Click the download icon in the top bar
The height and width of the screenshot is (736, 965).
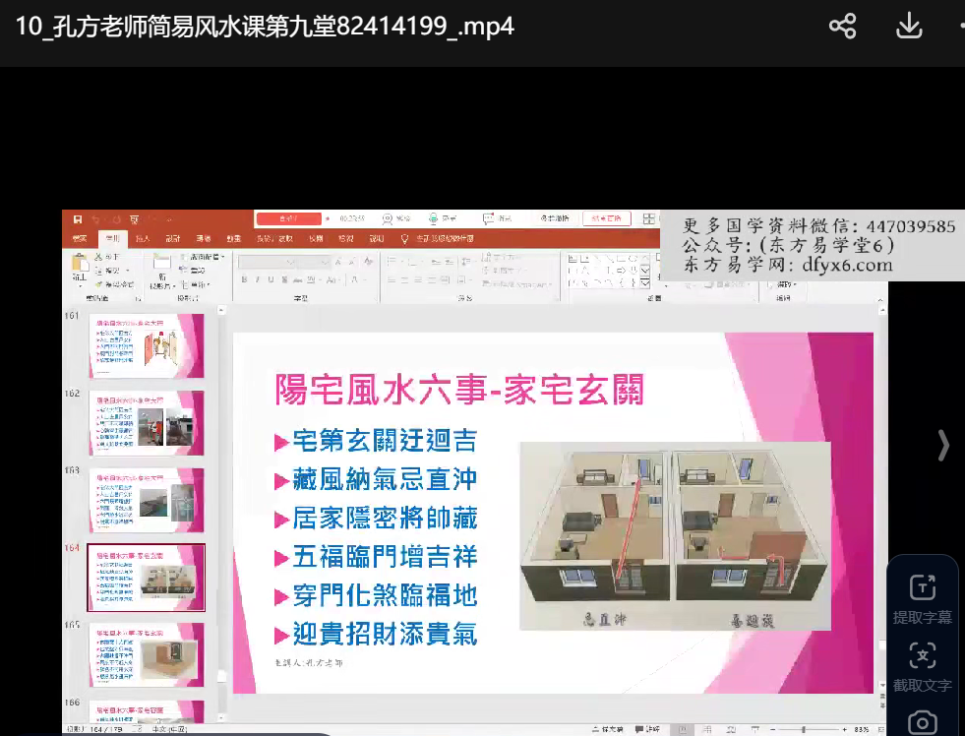(x=908, y=27)
